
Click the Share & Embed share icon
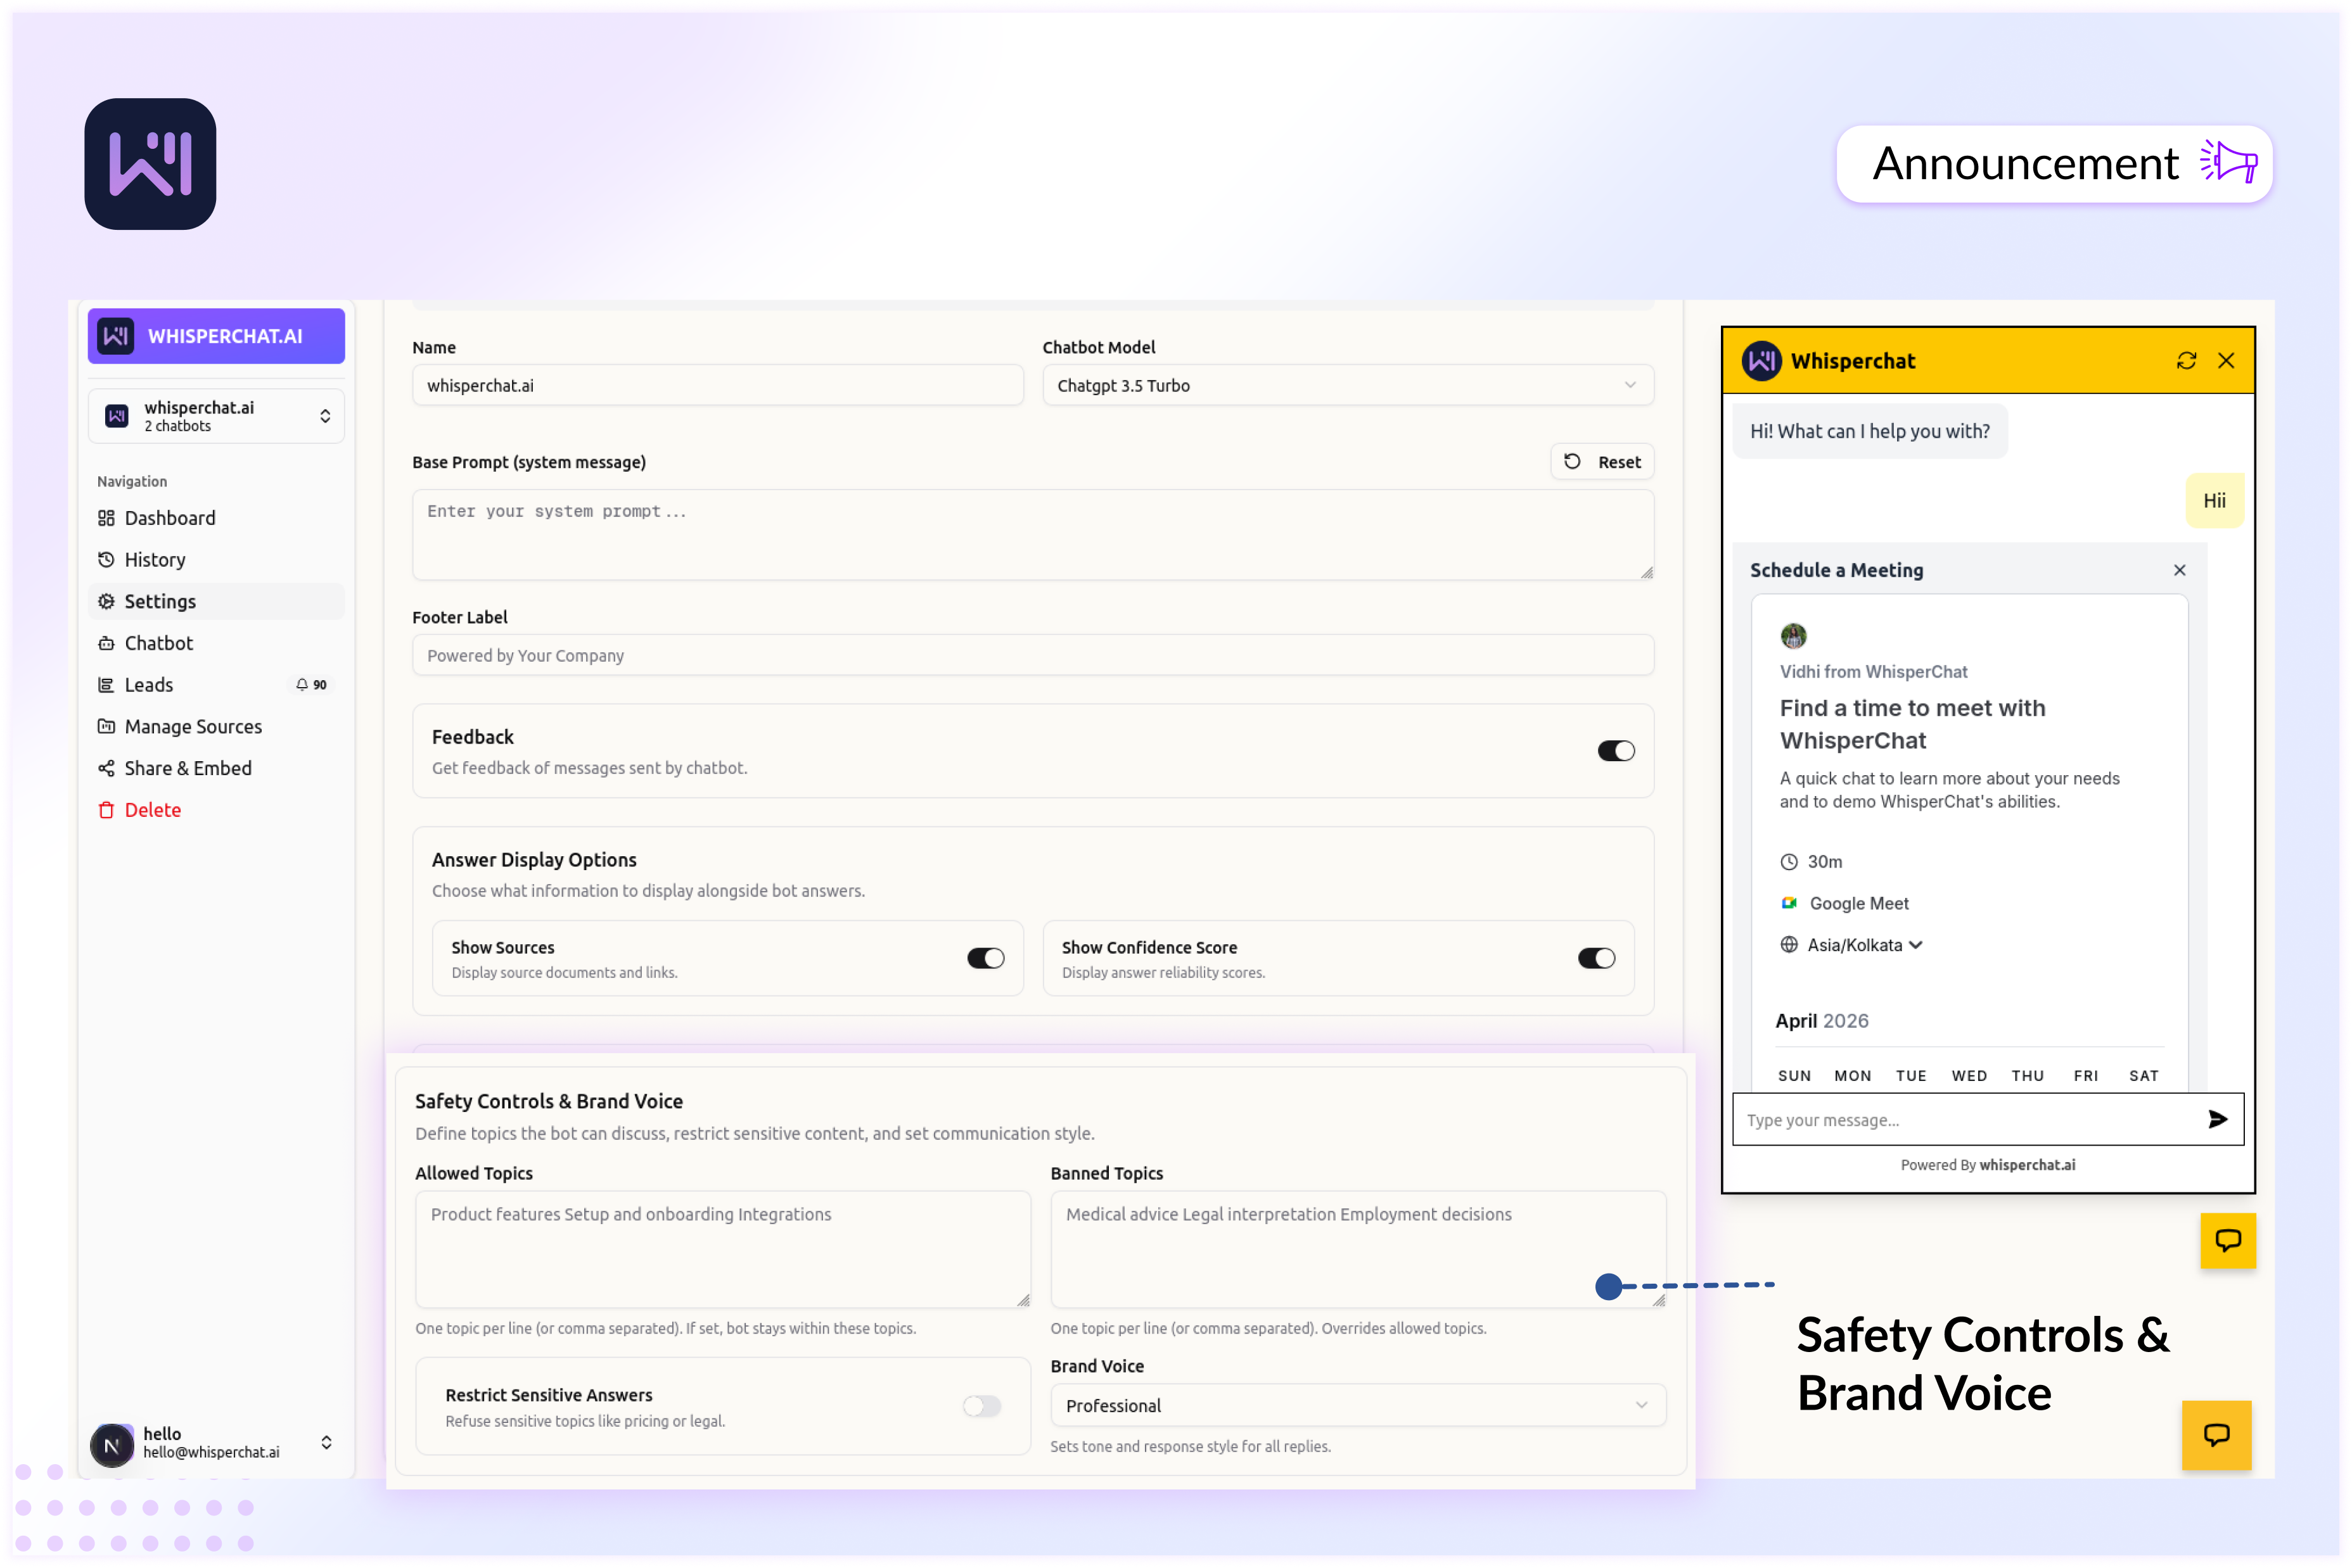pyautogui.click(x=106, y=768)
